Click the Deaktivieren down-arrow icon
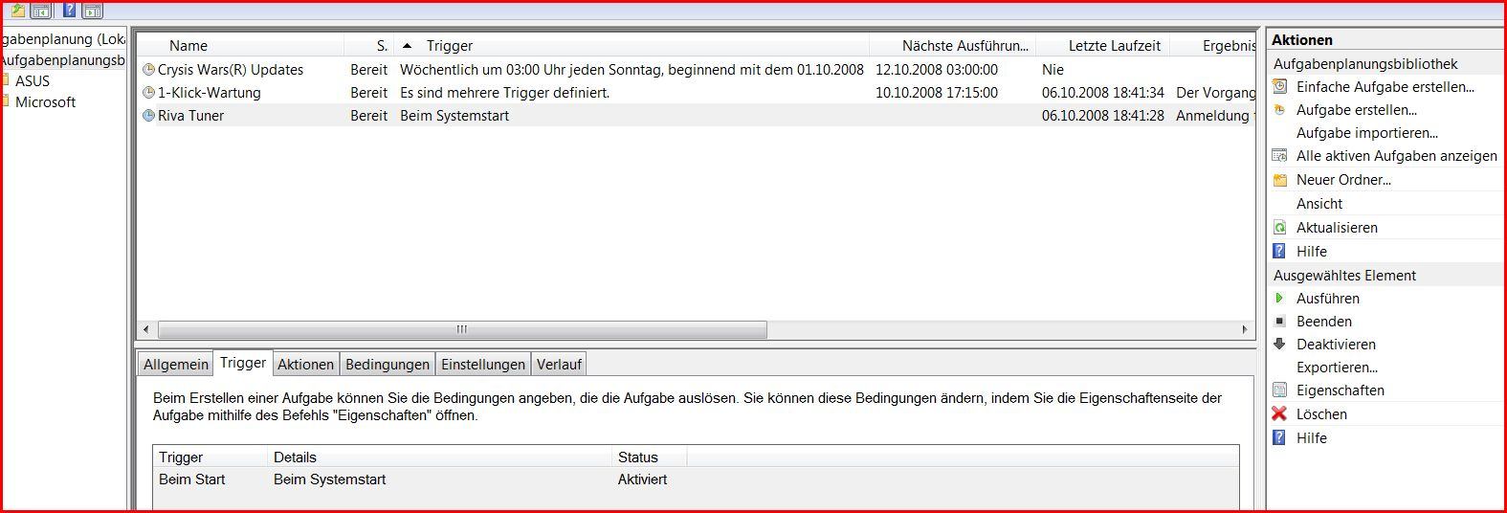 click(1279, 344)
